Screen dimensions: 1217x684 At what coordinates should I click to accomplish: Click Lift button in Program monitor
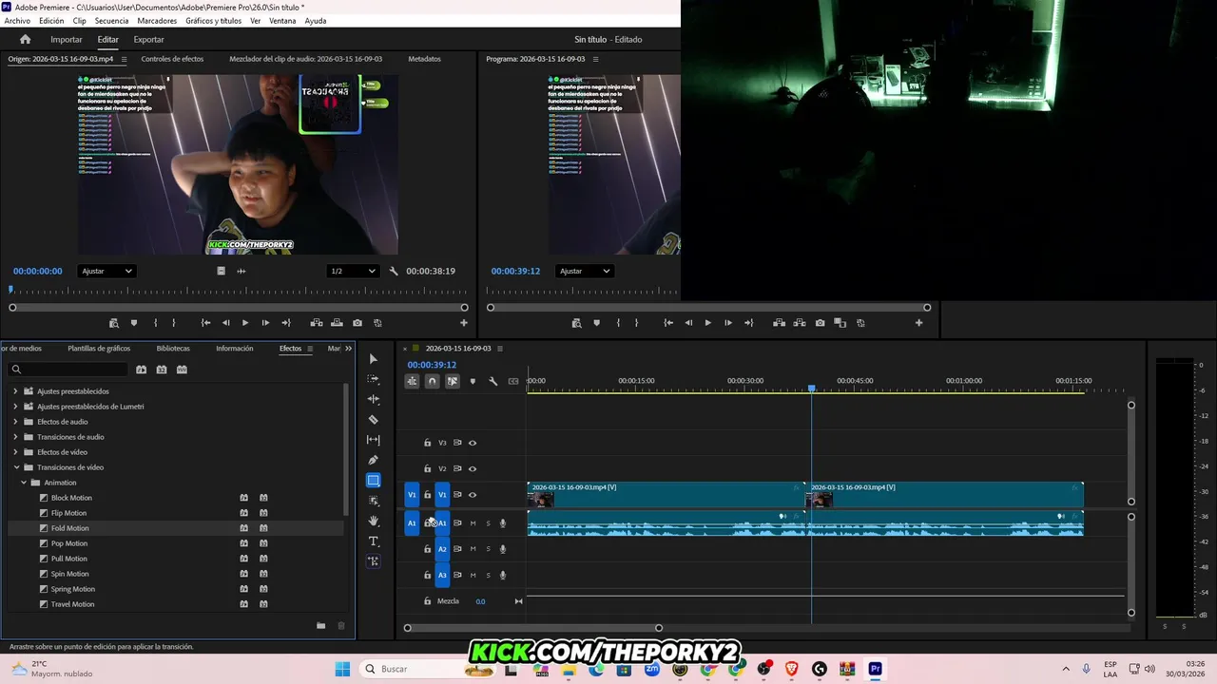pyautogui.click(x=779, y=323)
